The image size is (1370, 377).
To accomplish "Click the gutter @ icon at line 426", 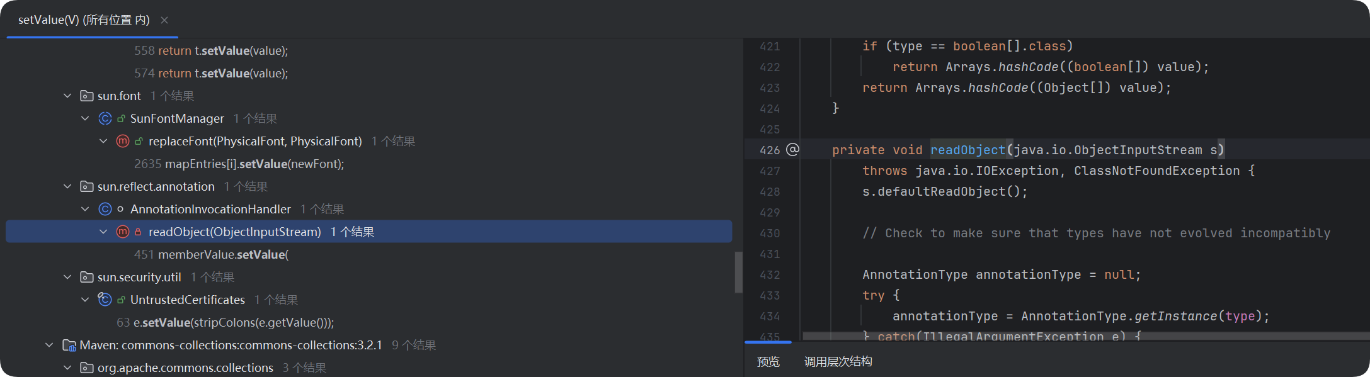I will [793, 150].
